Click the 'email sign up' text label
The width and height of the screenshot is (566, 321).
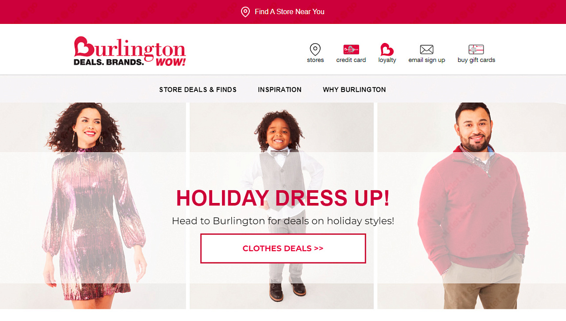coord(426,60)
